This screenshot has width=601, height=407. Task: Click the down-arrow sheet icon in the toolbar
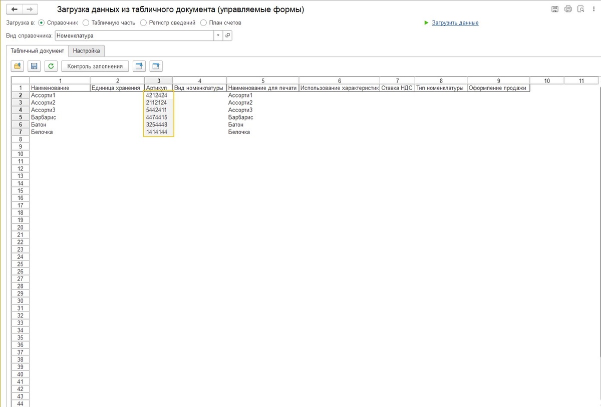139,66
